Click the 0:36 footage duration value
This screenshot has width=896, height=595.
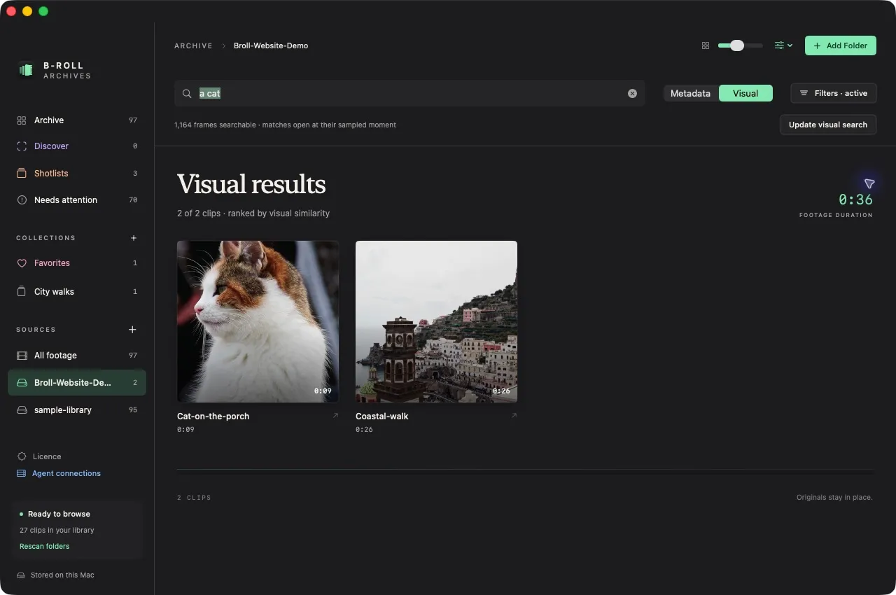pos(855,199)
